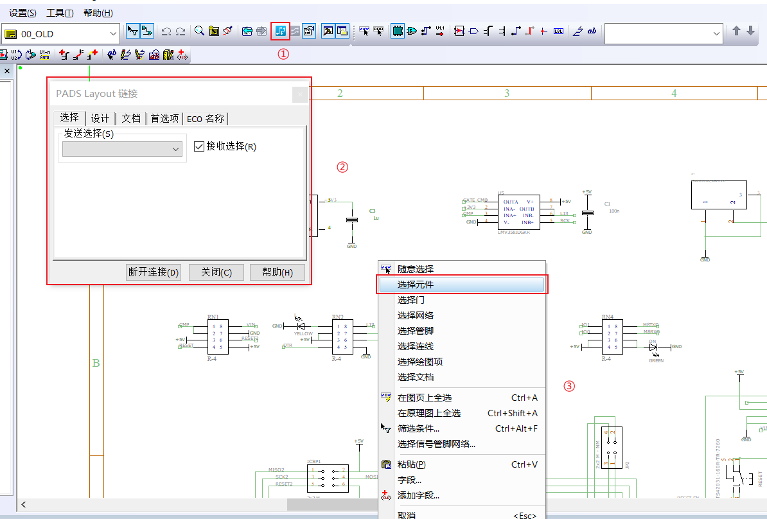
Task: Click the 断开连接(D) button
Action: pos(154,272)
